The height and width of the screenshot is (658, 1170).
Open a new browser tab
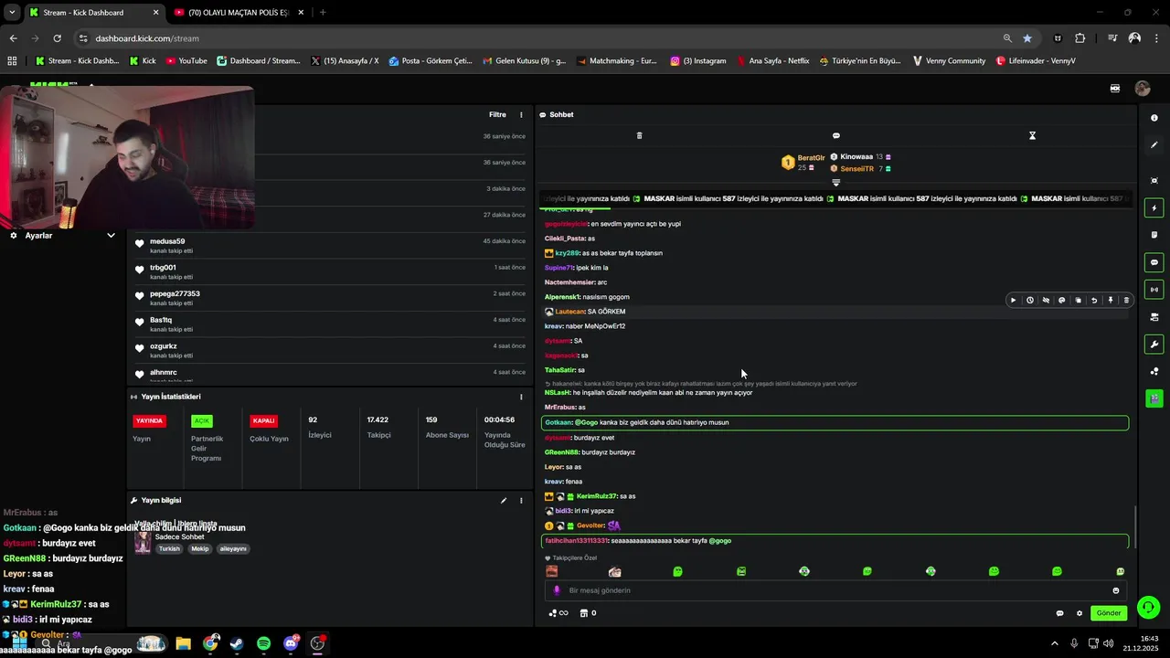point(323,13)
